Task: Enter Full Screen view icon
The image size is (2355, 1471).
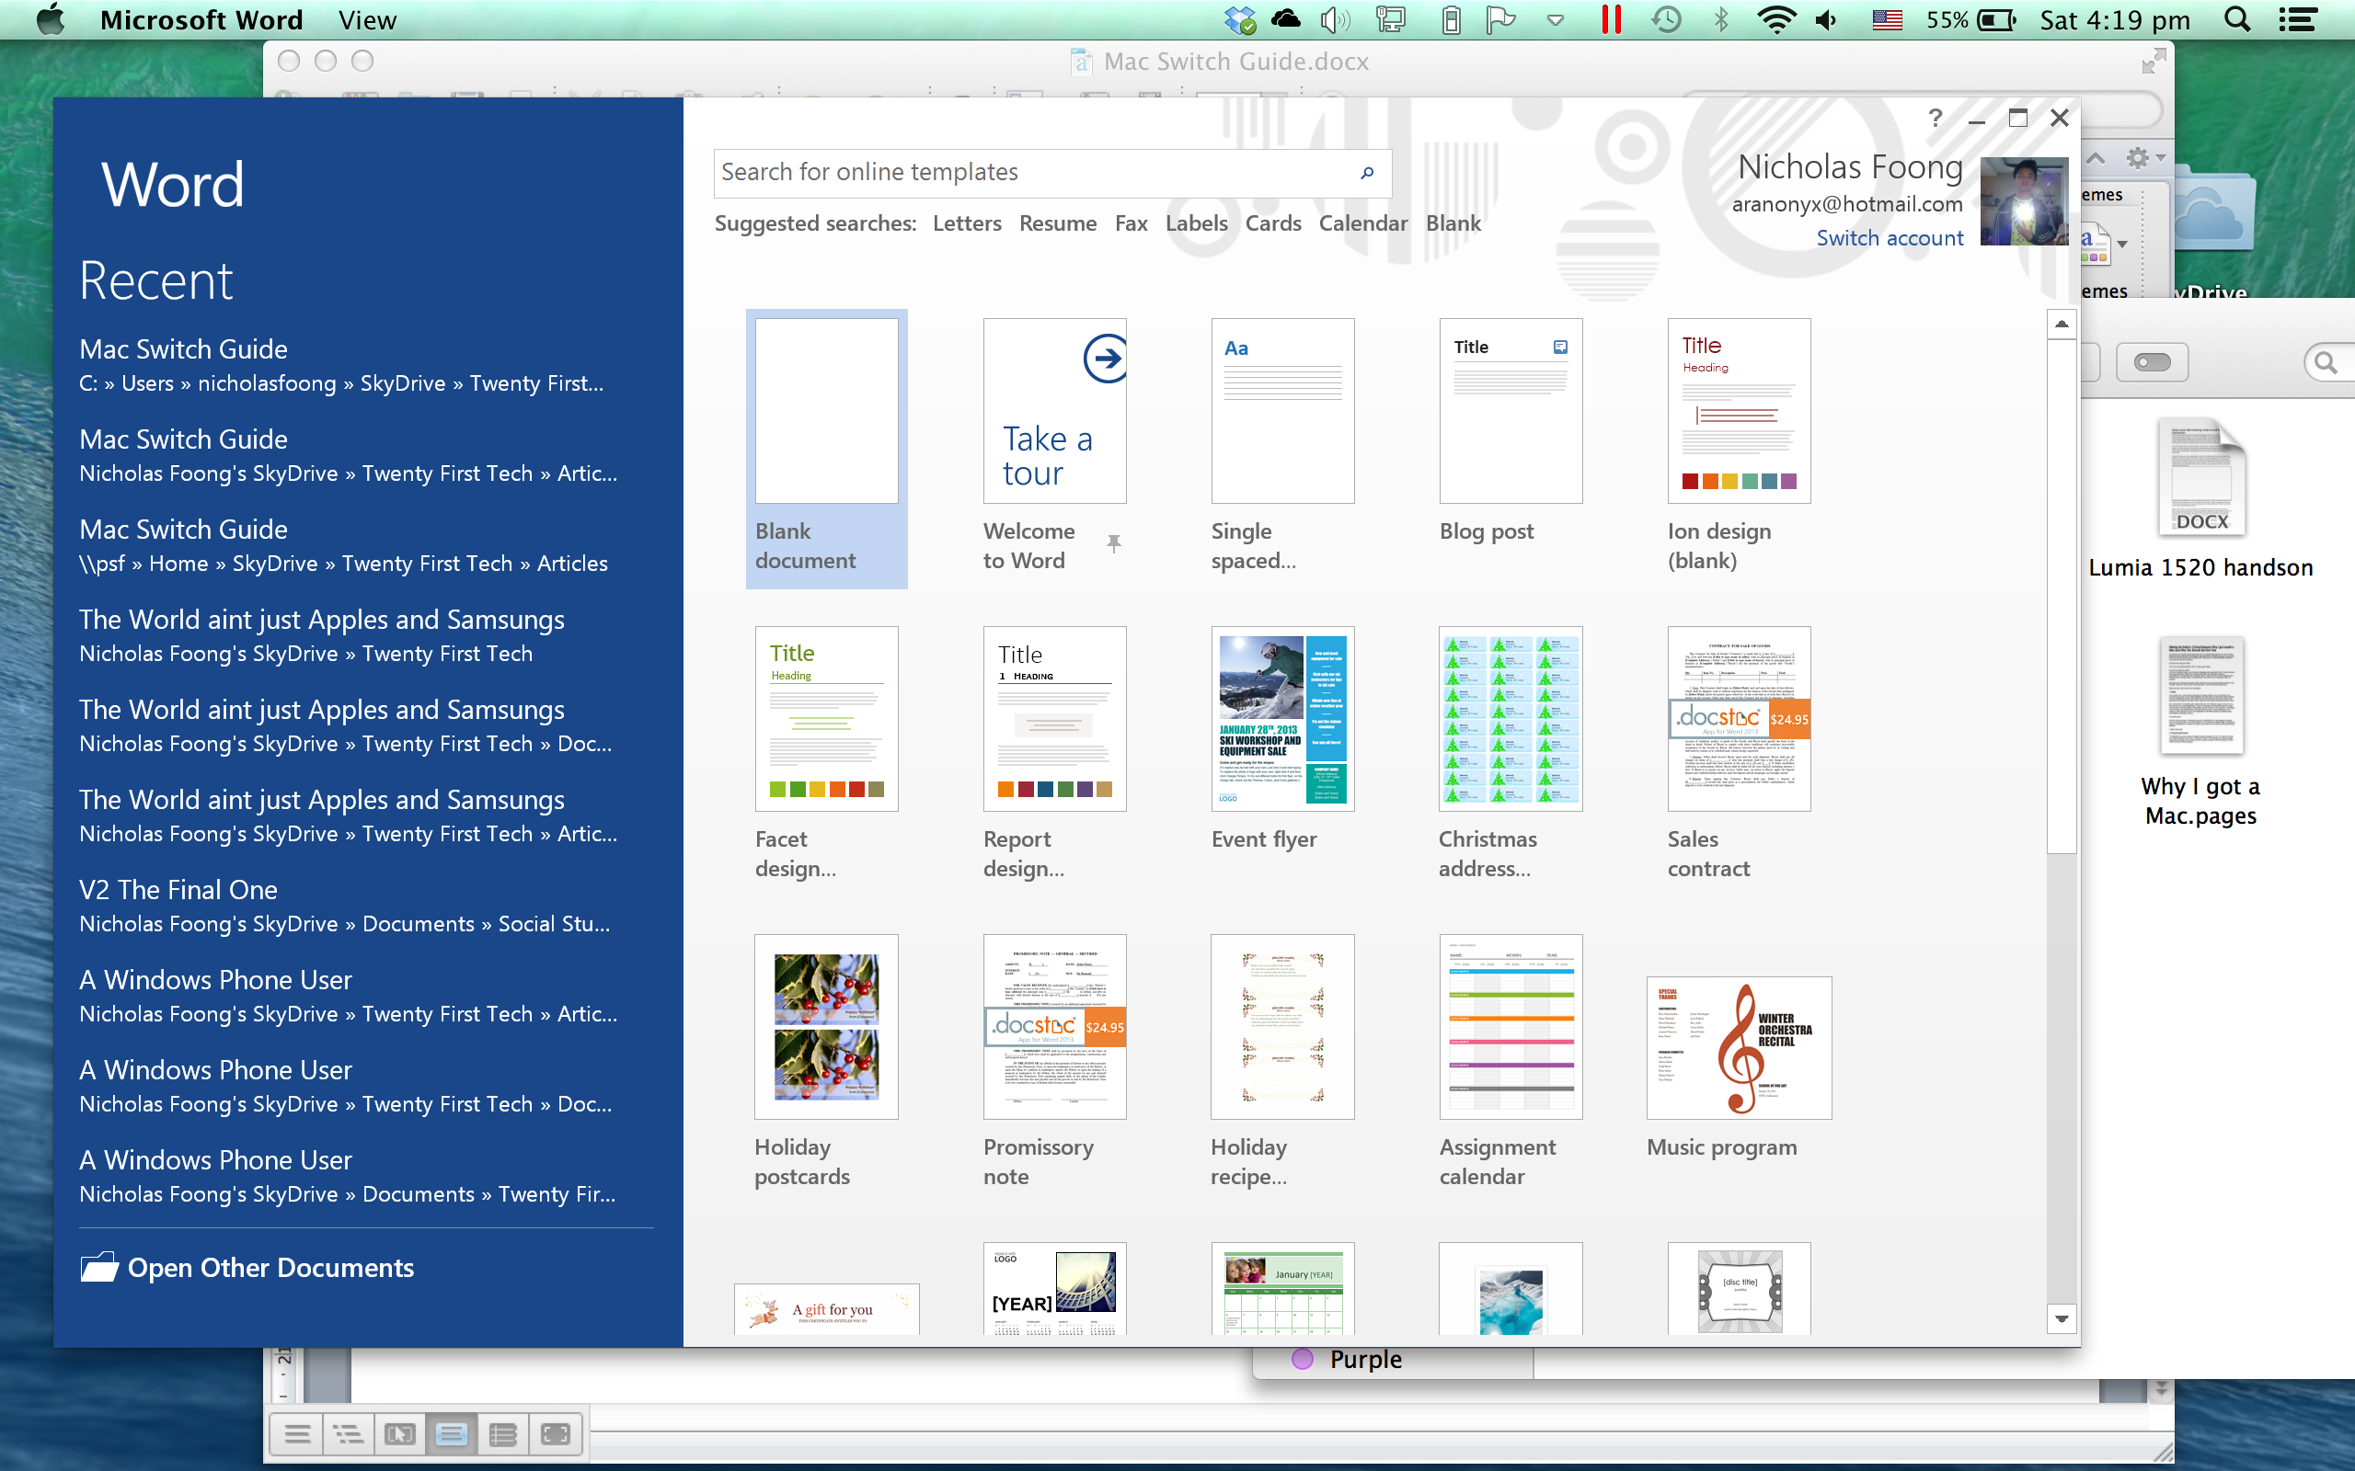Action: (x=555, y=1433)
